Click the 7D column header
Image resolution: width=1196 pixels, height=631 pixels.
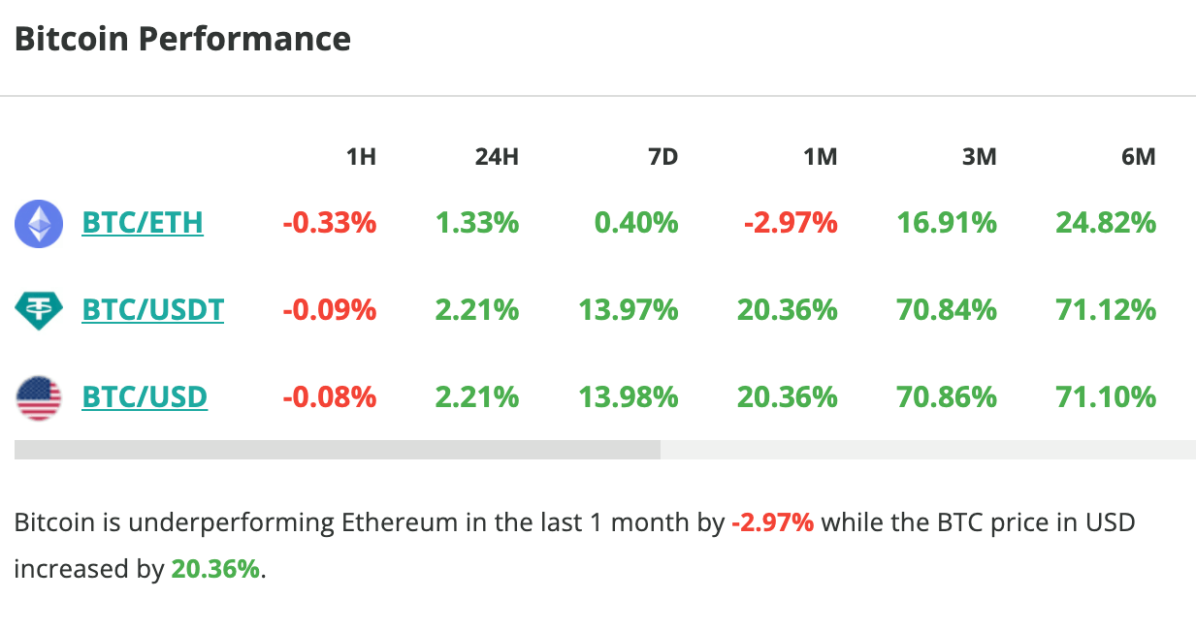pyautogui.click(x=663, y=156)
